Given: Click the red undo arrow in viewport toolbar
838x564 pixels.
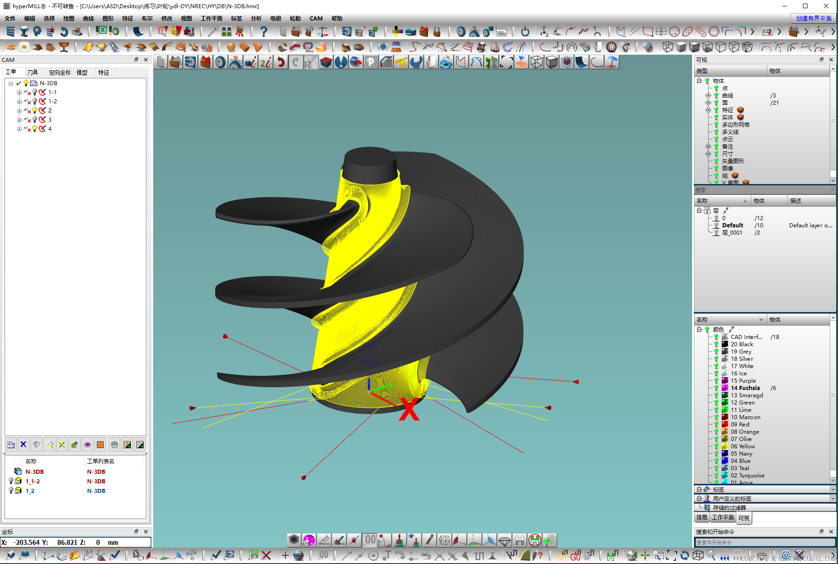Looking at the screenshot, I should [281, 62].
